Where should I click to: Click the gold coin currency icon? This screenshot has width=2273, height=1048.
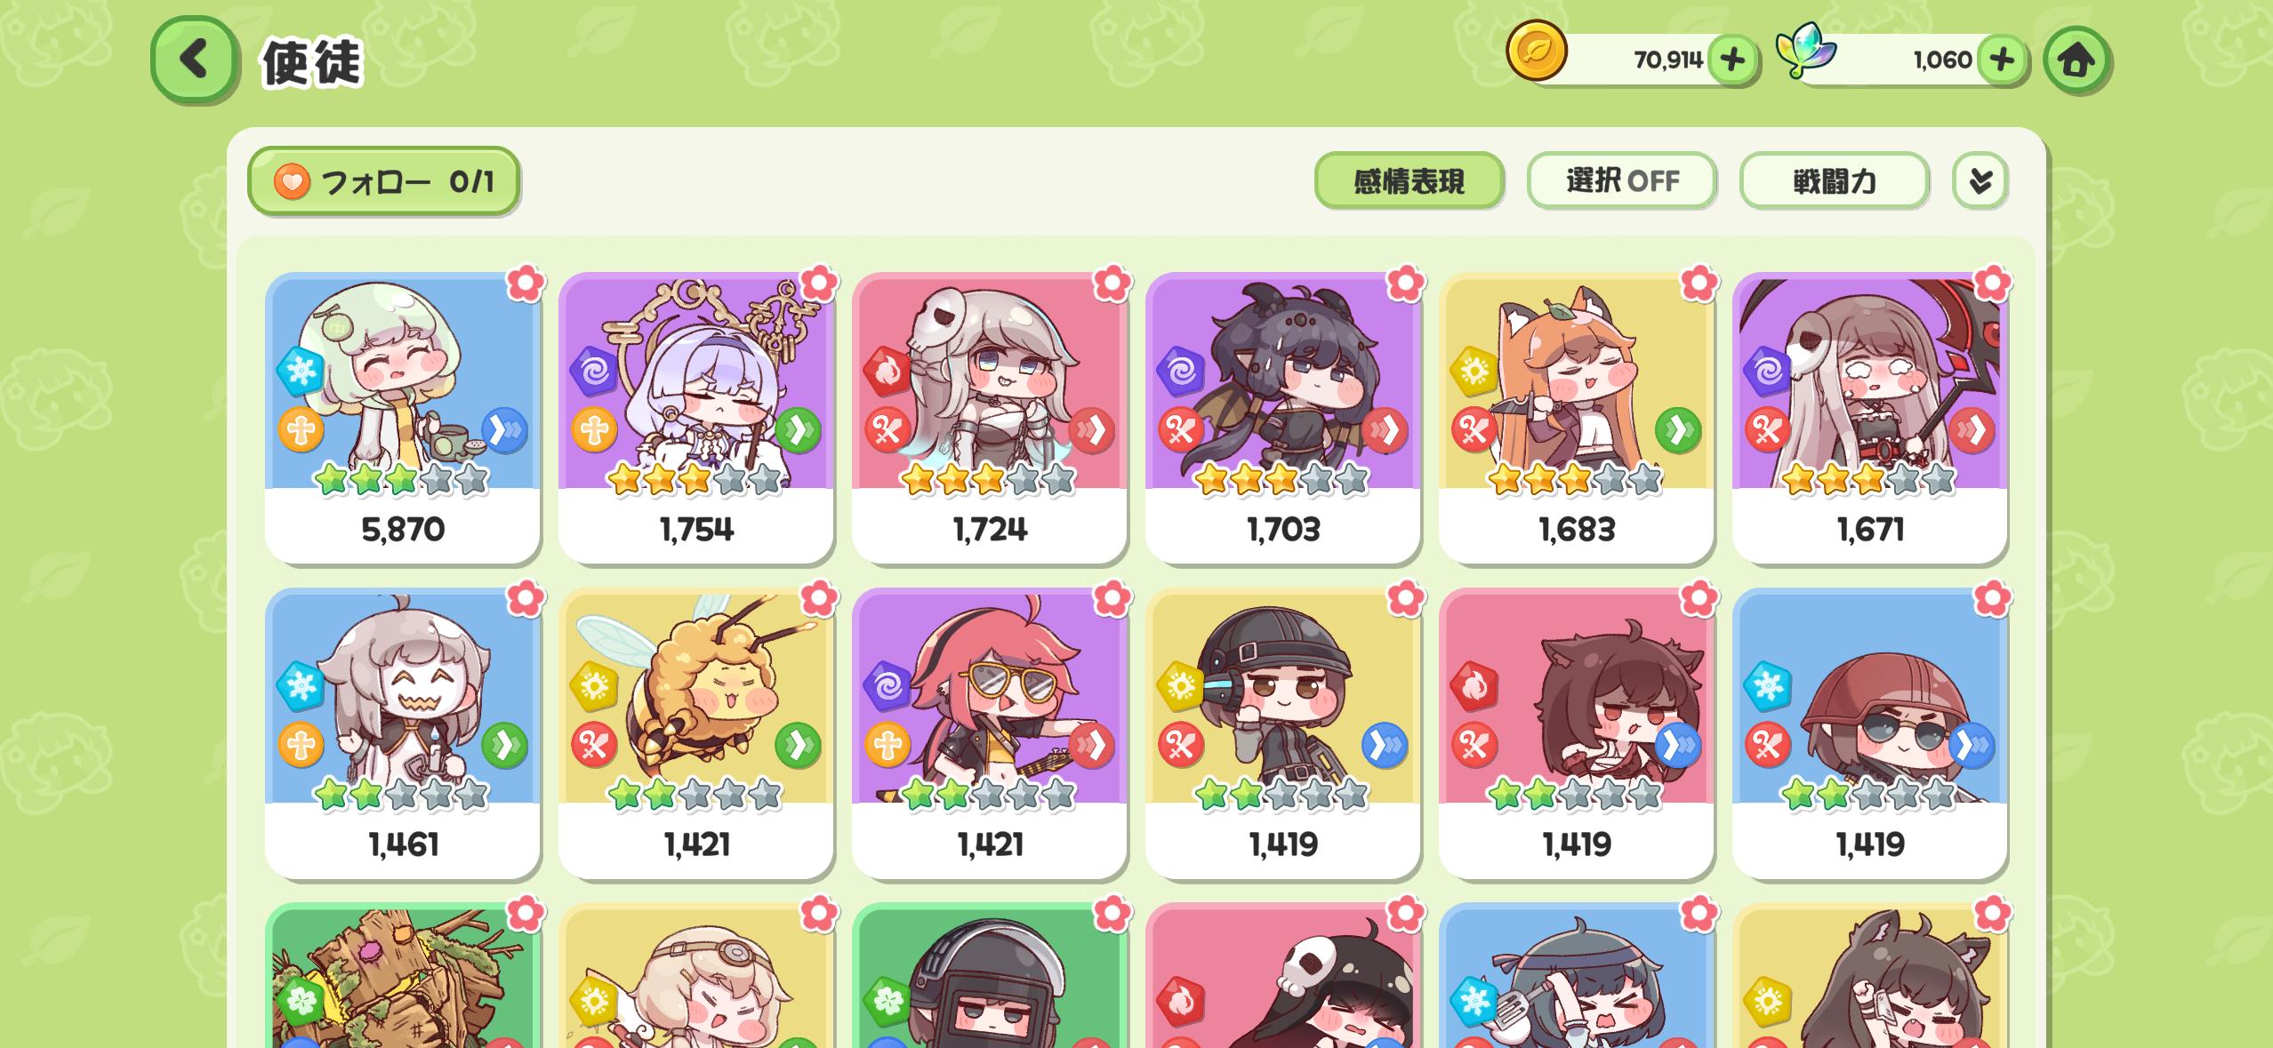point(1537,51)
